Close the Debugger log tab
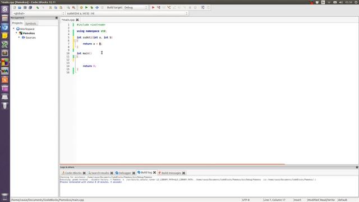 pyautogui.click(x=134, y=173)
